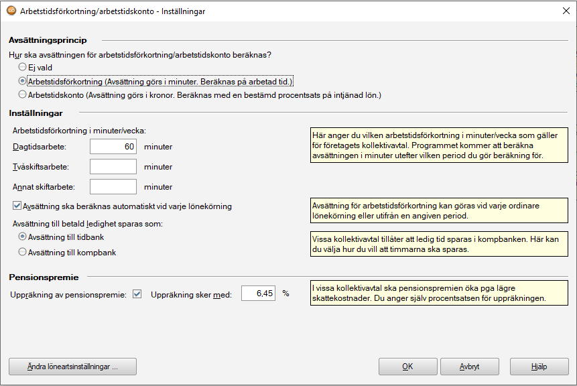The image size is (577, 386).
Task: Click the yellow pension premium info box
Action: (x=439, y=294)
